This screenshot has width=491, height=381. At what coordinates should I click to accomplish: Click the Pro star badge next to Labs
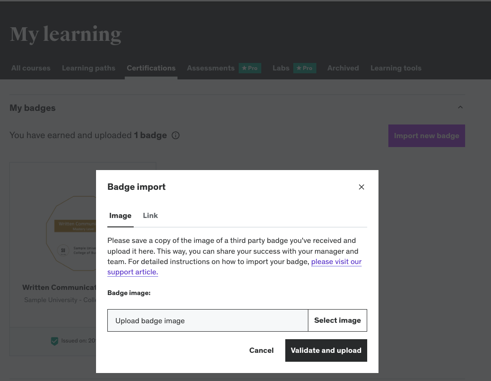(305, 68)
